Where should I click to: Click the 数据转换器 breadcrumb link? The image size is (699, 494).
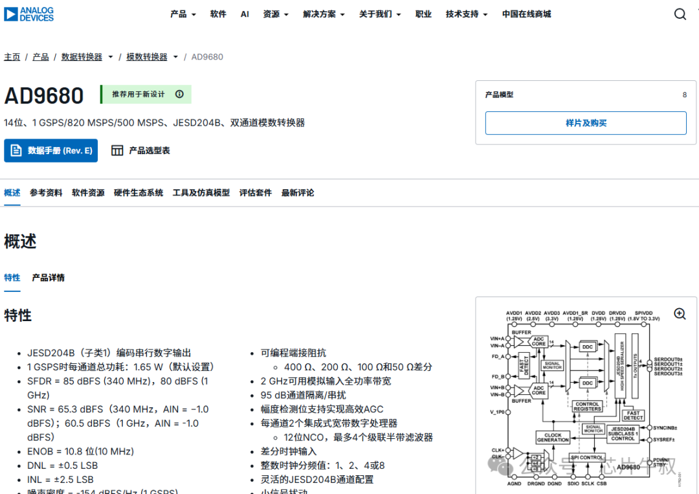82,57
